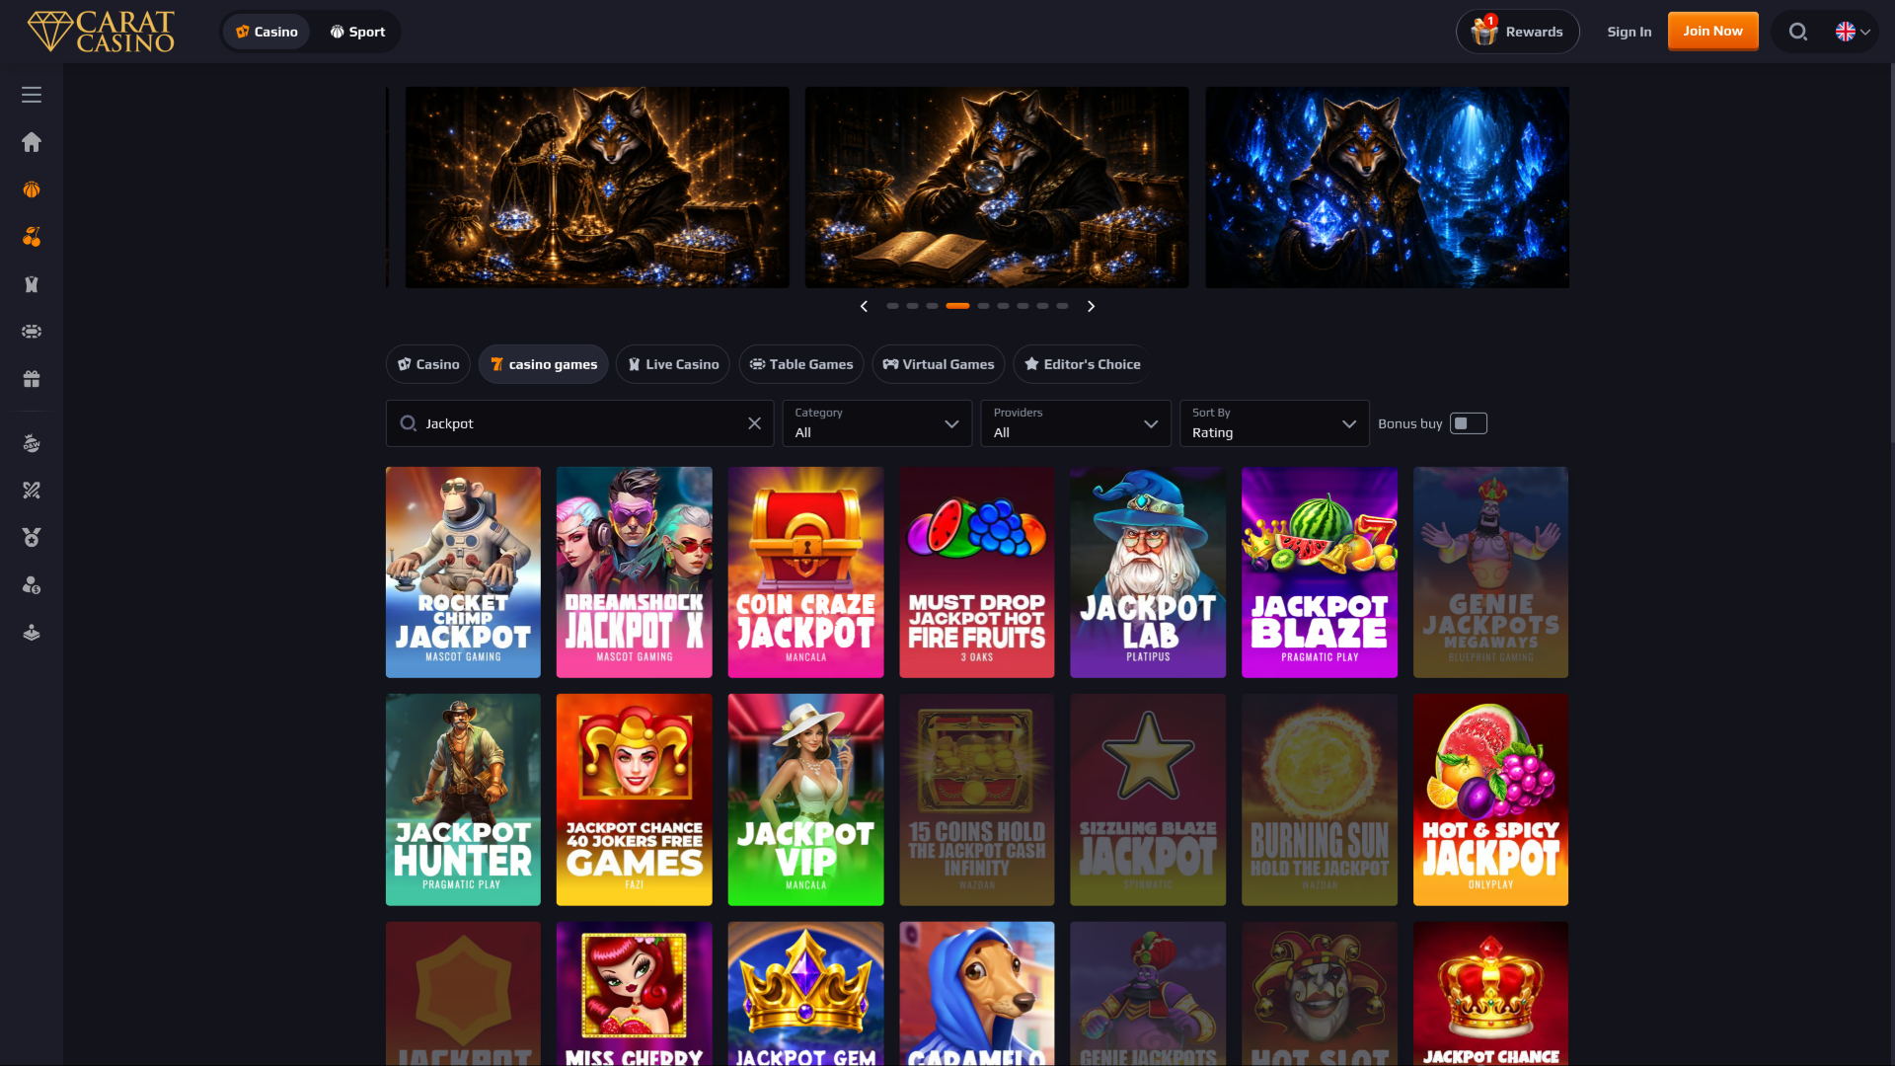Open the Rewards button
The image size is (1895, 1066).
point(1518,32)
